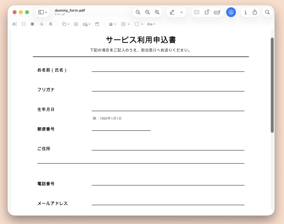The height and width of the screenshot is (224, 284).
Task: Open the shape line style dropdown
Action: pyautogui.click(x=113, y=24)
